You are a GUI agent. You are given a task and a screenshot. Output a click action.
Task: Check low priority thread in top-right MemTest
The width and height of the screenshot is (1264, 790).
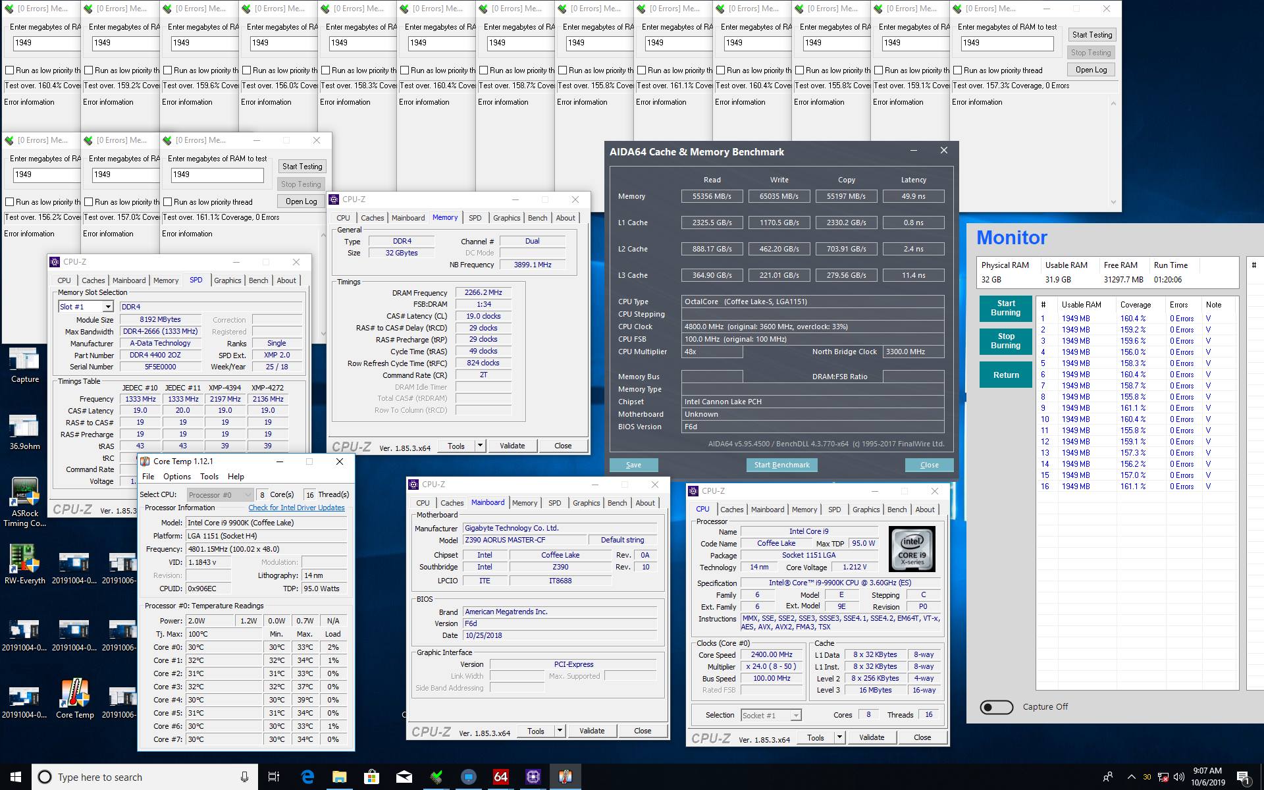[x=957, y=70]
